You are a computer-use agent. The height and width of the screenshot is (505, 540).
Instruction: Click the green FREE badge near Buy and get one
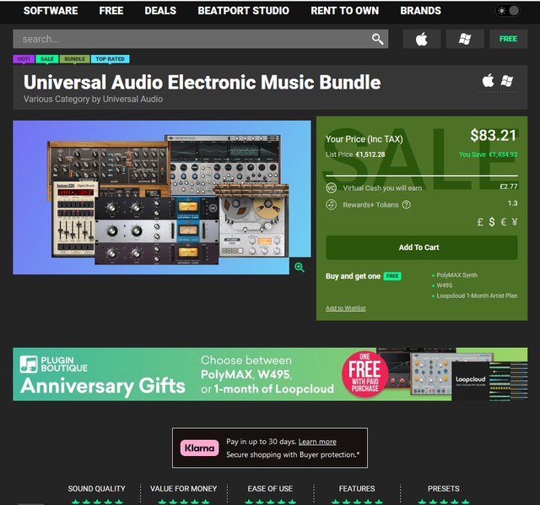[x=392, y=276]
